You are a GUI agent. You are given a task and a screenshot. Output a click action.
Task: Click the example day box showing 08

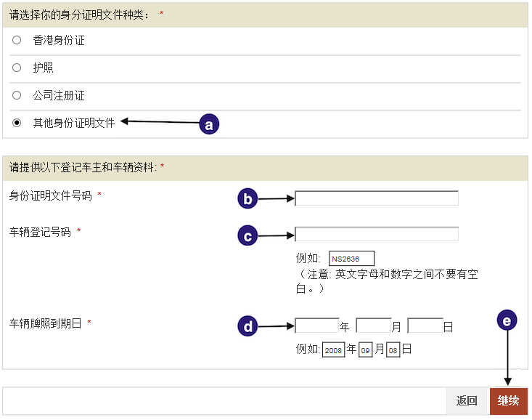tap(393, 350)
